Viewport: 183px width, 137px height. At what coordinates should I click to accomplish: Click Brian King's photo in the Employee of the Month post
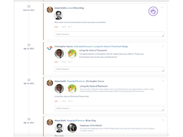pyautogui.click(x=59, y=128)
